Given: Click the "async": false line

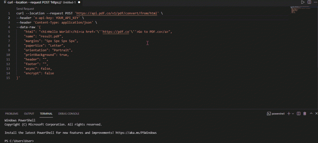Looking at the screenshot, I should (x=38, y=69).
